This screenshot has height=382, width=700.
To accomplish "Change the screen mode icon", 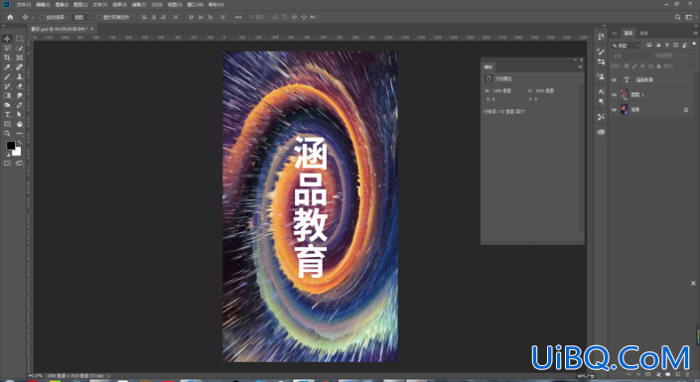I will 19,164.
